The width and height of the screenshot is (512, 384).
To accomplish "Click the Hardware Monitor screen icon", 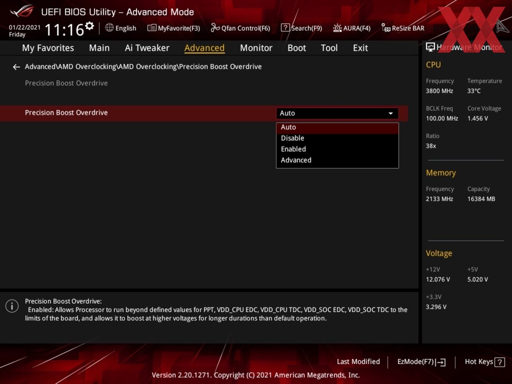I will pos(430,47).
